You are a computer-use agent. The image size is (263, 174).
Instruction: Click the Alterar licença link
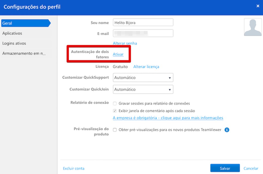pyautogui.click(x=146, y=67)
